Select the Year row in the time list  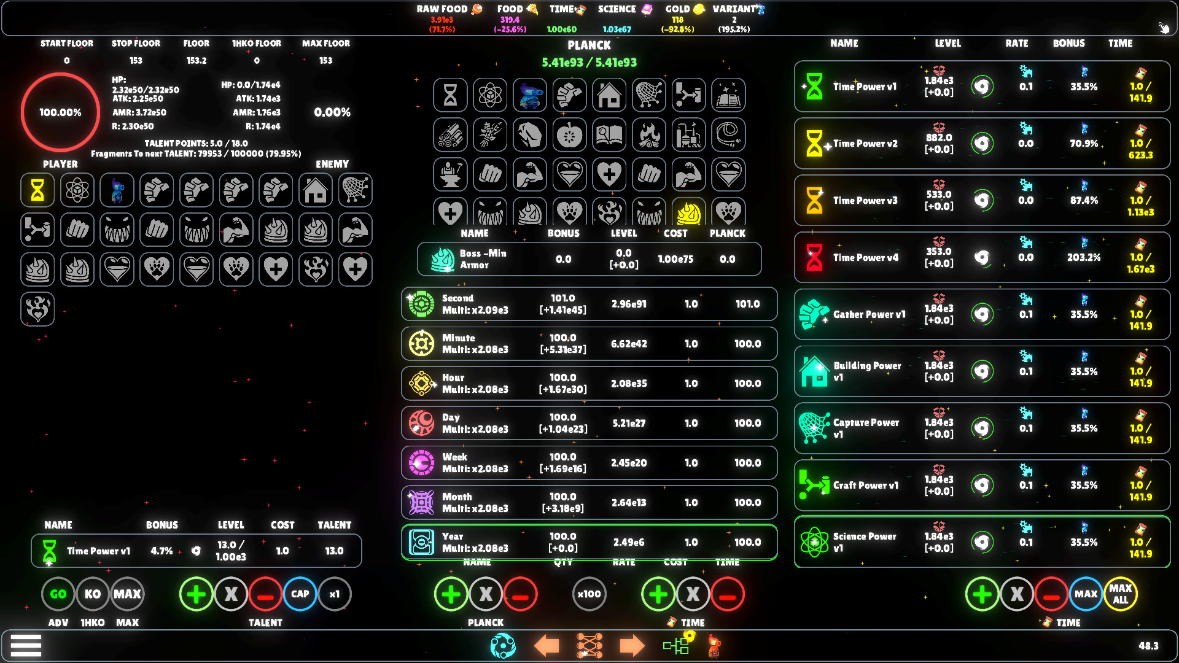point(589,541)
